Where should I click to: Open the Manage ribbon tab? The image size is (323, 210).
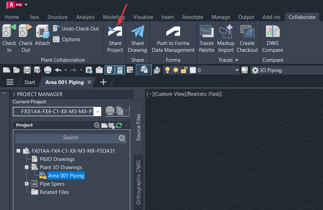pyautogui.click(x=221, y=17)
